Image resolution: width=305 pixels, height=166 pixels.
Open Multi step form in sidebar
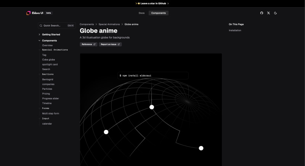click(50, 113)
